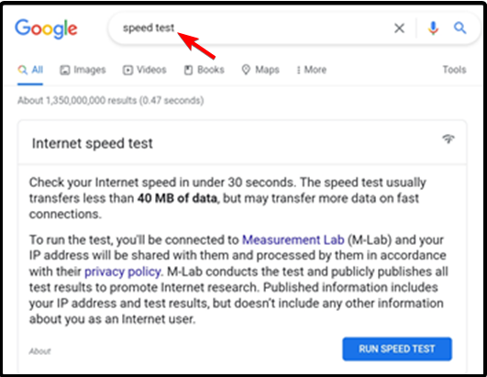Click the Wi-Fi icon in speed test card

(x=448, y=139)
